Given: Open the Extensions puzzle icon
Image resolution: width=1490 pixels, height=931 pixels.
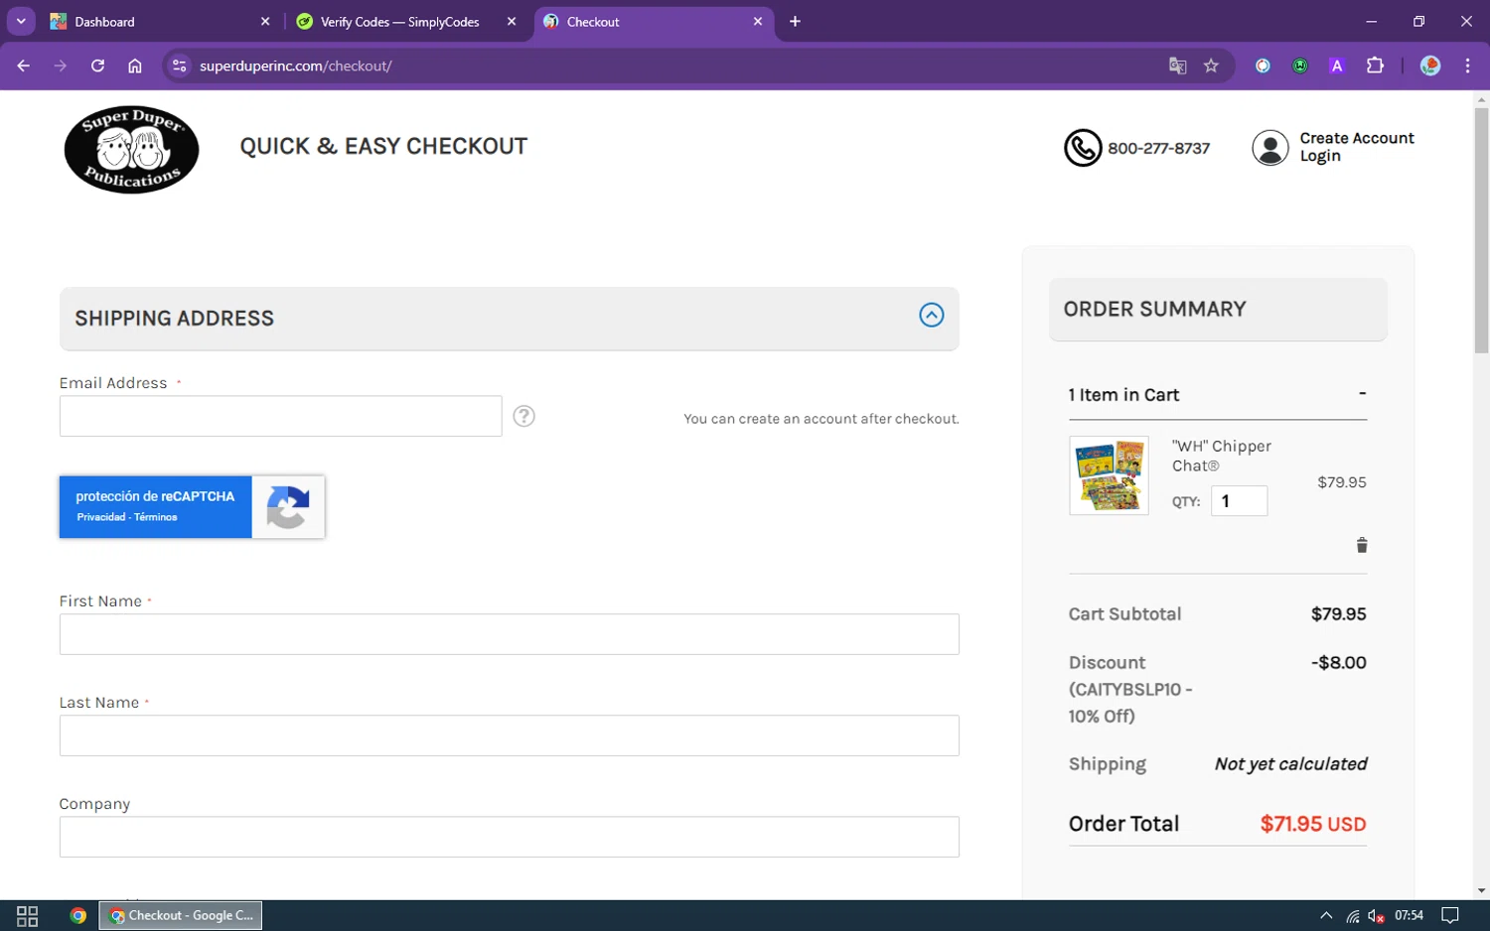Looking at the screenshot, I should tap(1375, 66).
